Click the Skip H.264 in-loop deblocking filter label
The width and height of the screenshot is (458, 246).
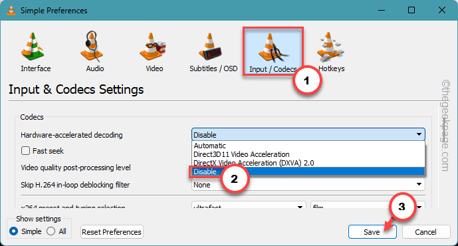coord(75,185)
